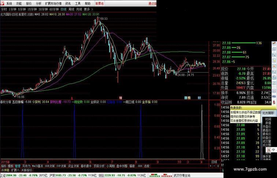Click the 中 input method indicator
This screenshot has height=178, width=277.
(273, 150)
